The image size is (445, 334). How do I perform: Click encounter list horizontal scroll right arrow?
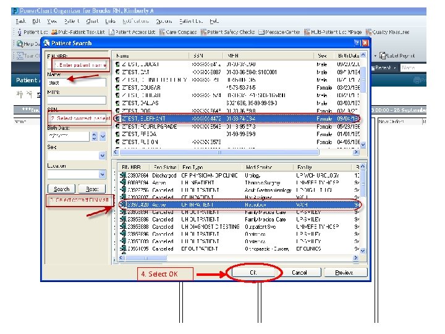pyautogui.click(x=356, y=258)
